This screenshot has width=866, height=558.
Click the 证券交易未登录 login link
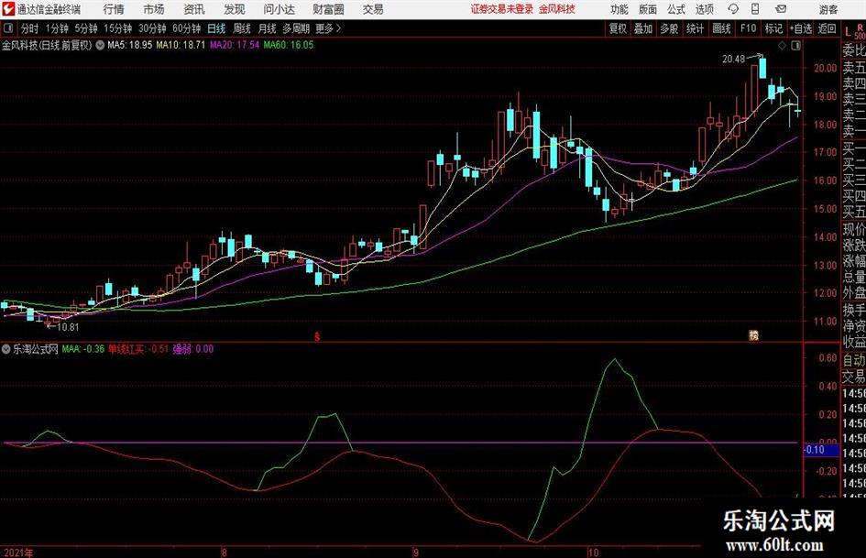tap(502, 9)
